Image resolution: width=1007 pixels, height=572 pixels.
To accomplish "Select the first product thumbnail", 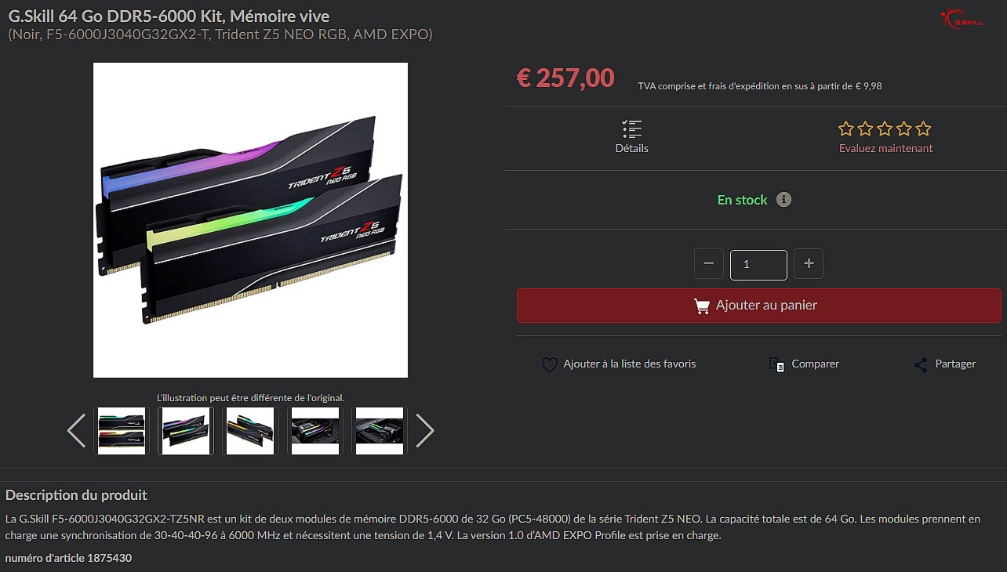I will [122, 431].
